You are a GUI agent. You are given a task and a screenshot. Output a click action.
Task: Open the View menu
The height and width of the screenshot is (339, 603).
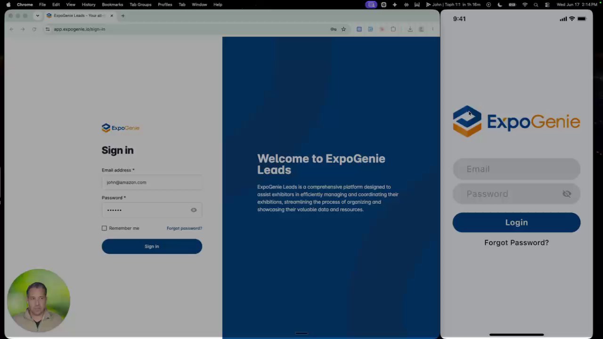coord(71,5)
